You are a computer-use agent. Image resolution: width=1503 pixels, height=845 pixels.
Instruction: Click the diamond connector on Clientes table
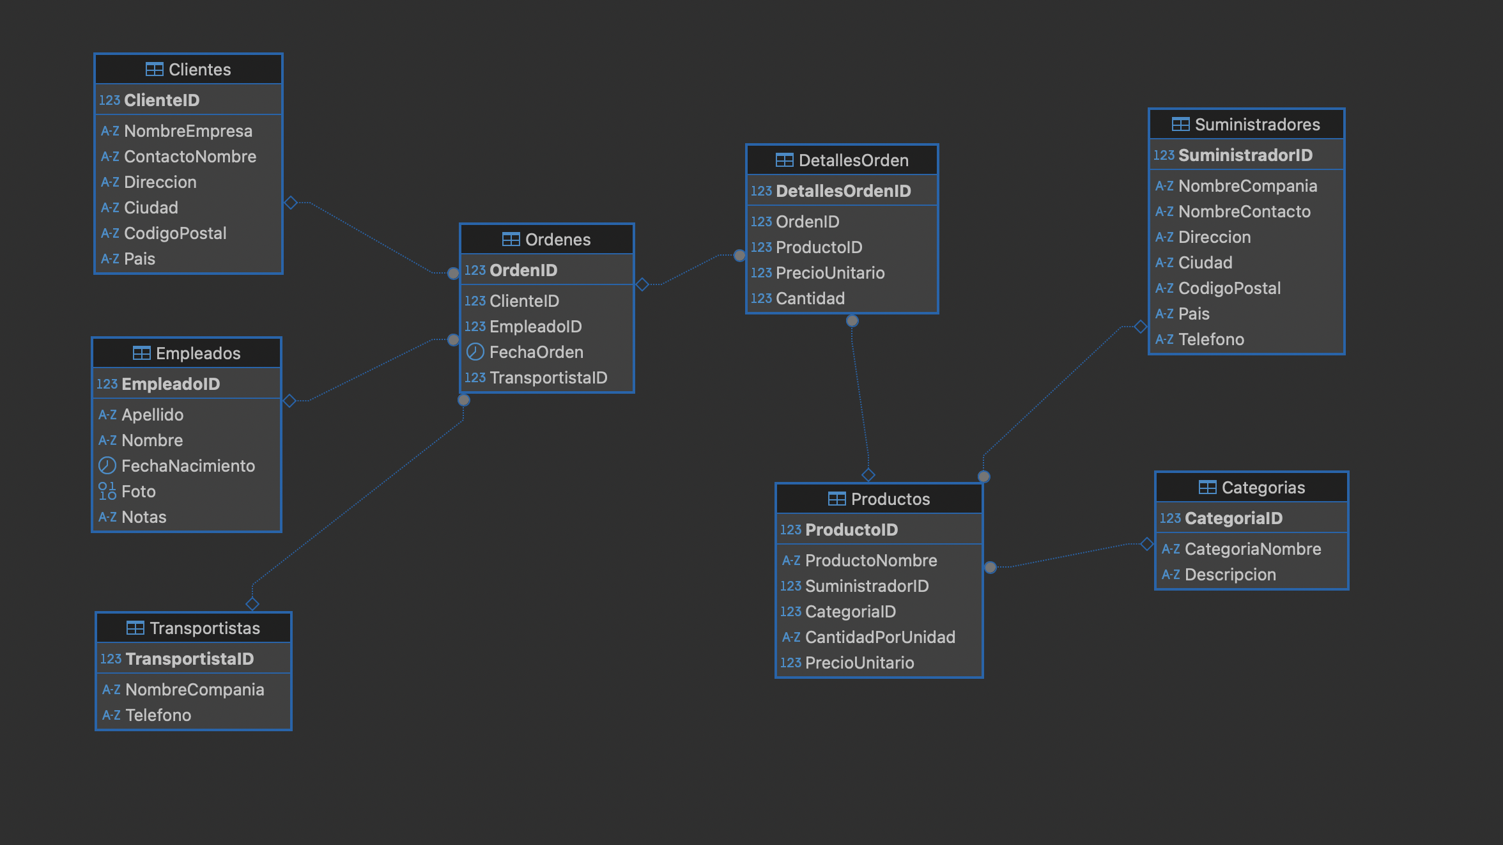click(x=291, y=203)
